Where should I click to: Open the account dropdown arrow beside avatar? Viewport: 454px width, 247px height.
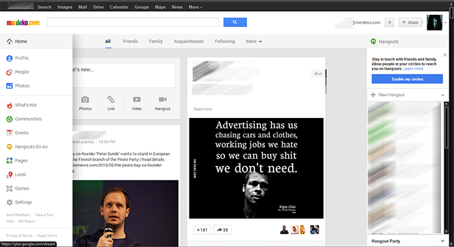(x=446, y=23)
